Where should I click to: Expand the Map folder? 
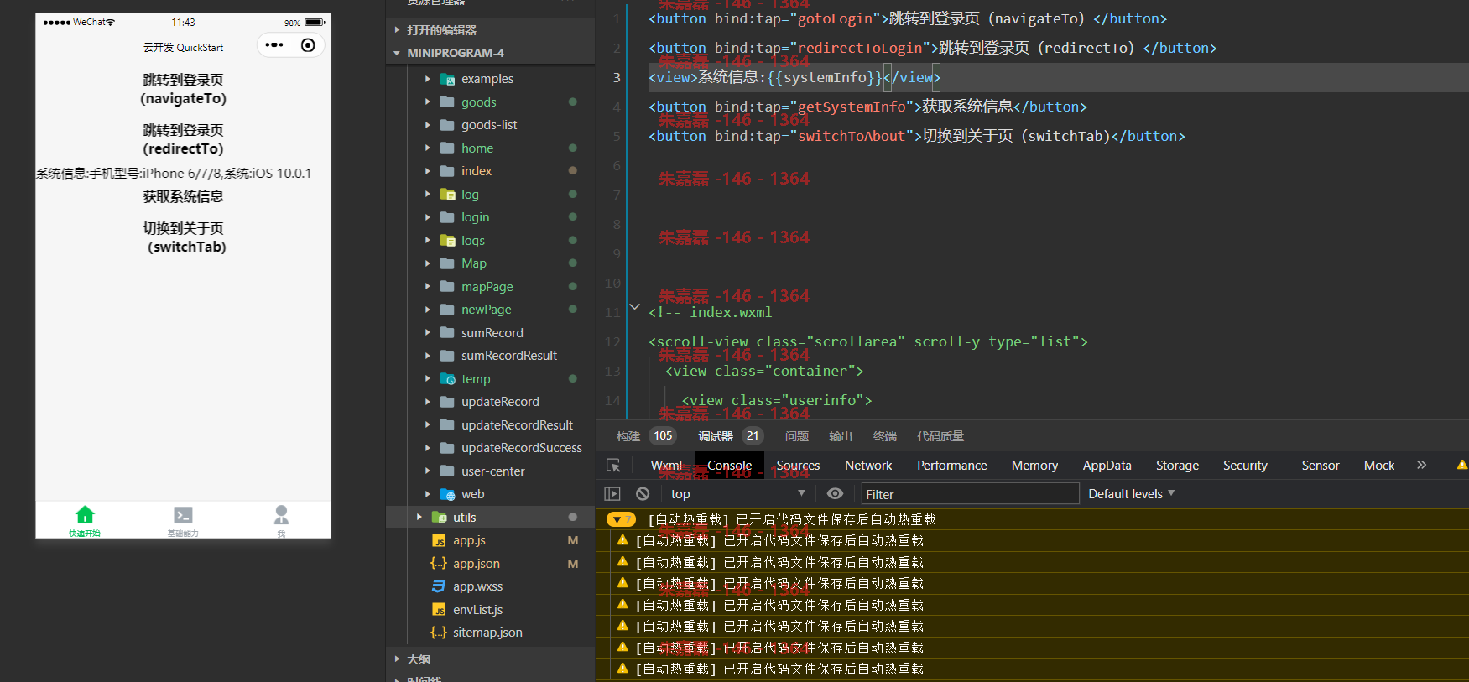tap(428, 263)
